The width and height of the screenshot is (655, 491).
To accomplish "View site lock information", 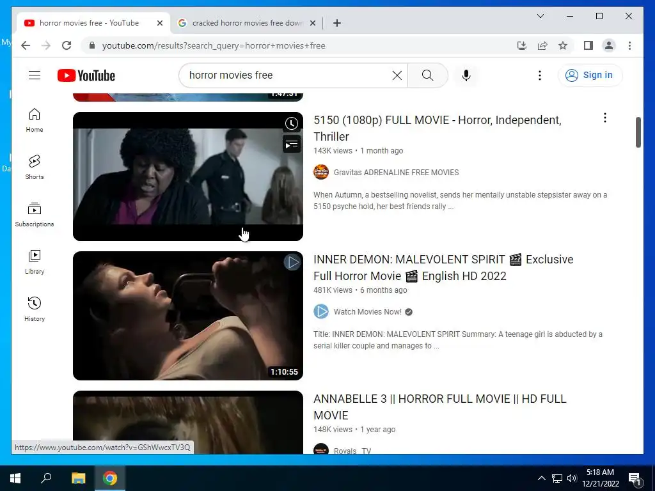I will [92, 45].
